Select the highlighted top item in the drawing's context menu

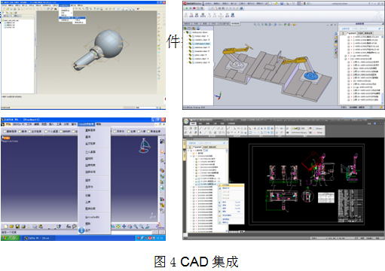231,185
